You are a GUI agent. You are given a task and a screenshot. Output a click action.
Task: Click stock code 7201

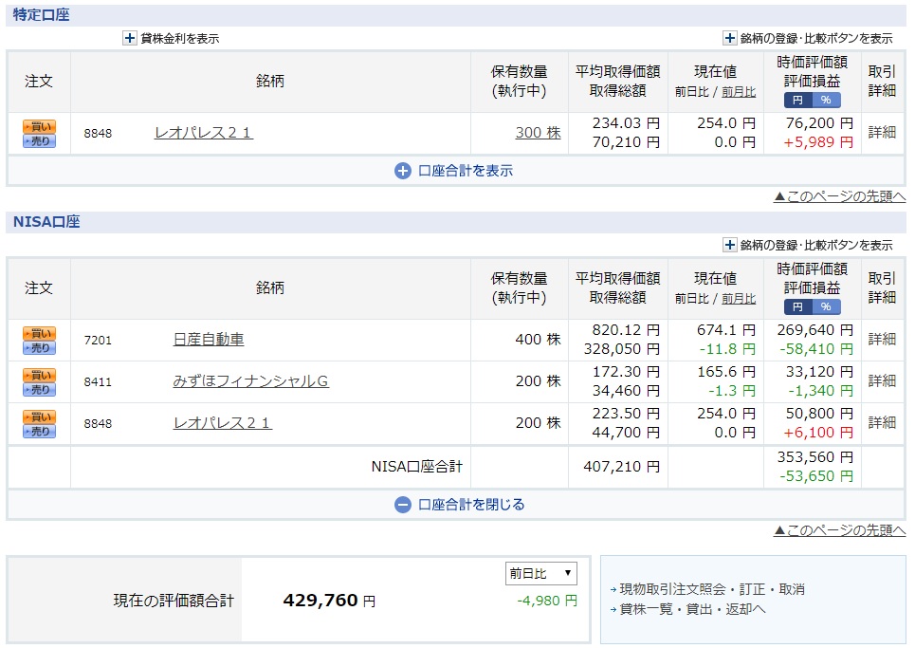(98, 340)
